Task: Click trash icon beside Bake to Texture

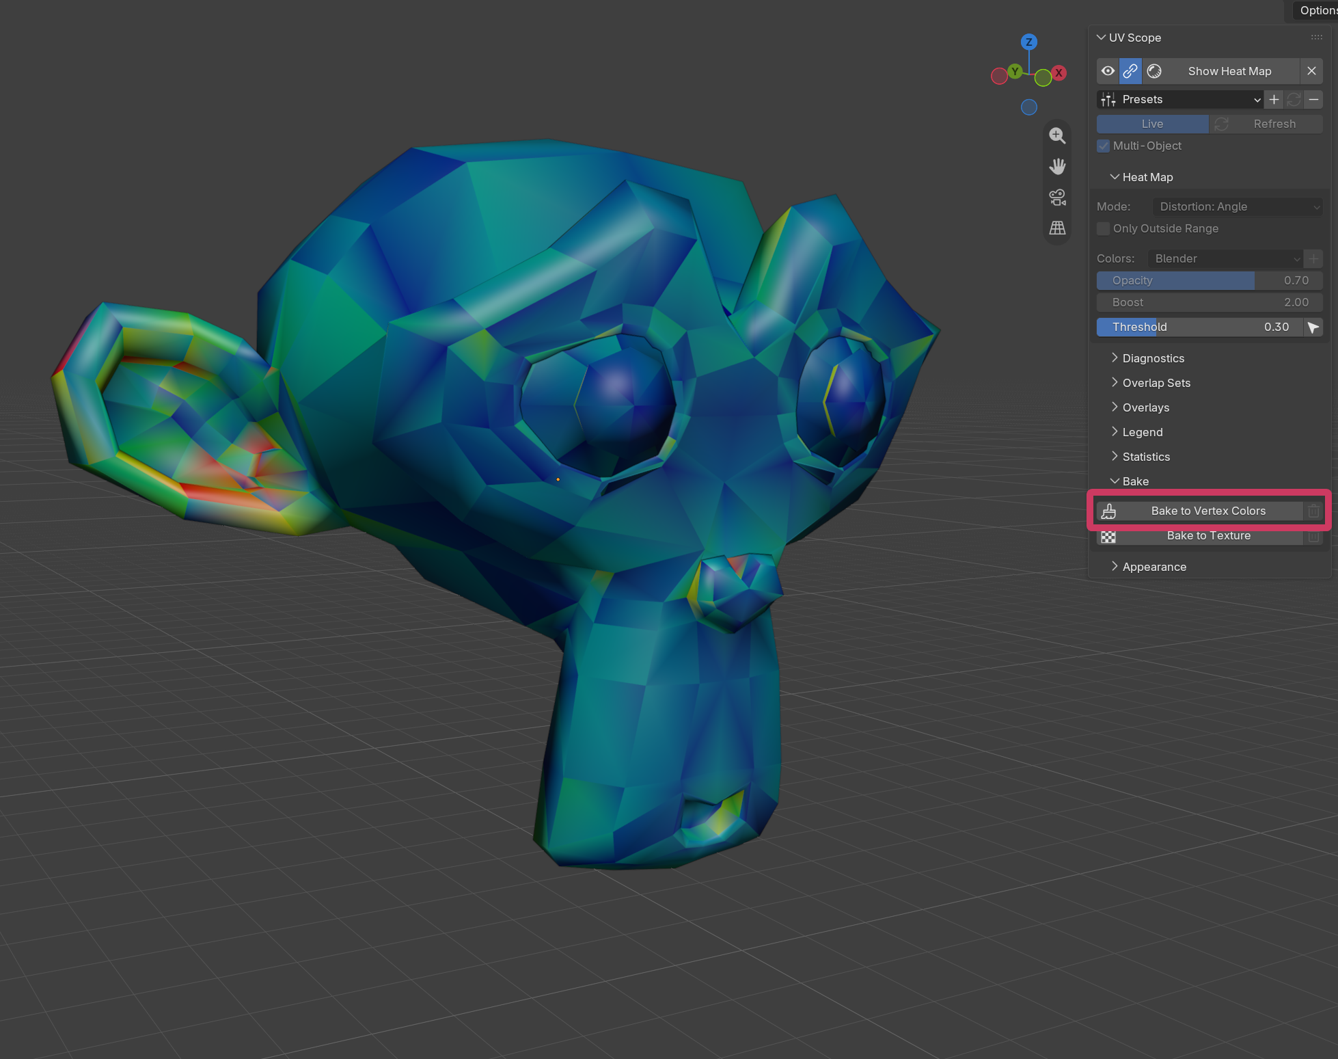Action: point(1313,536)
